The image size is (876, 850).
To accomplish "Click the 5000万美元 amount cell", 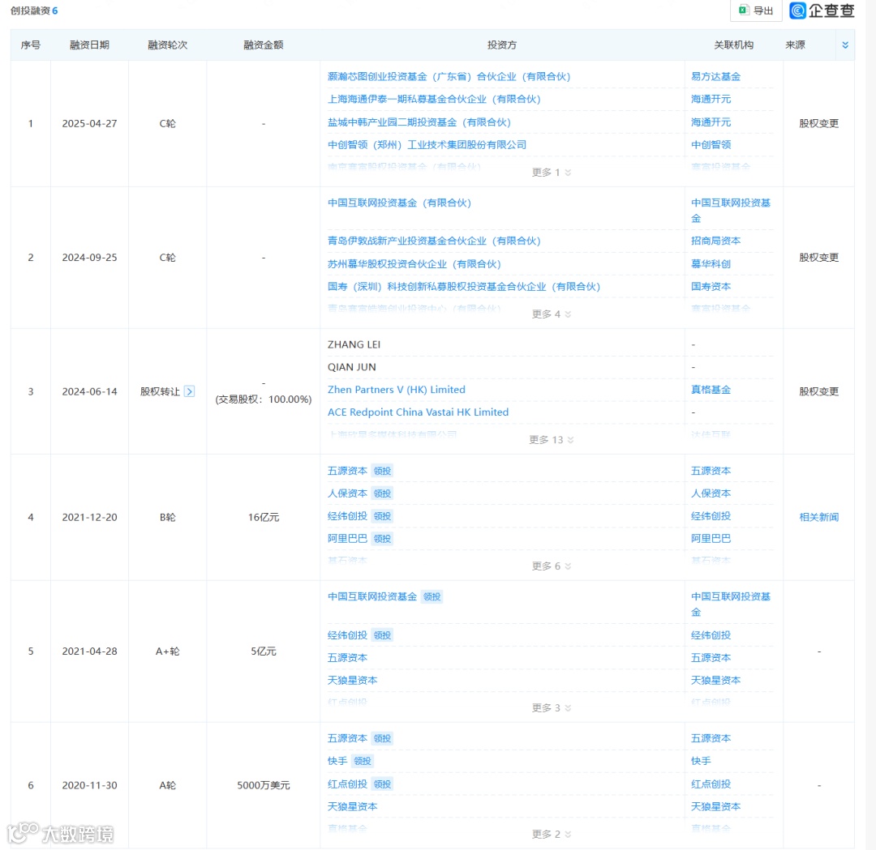I will coord(263,785).
